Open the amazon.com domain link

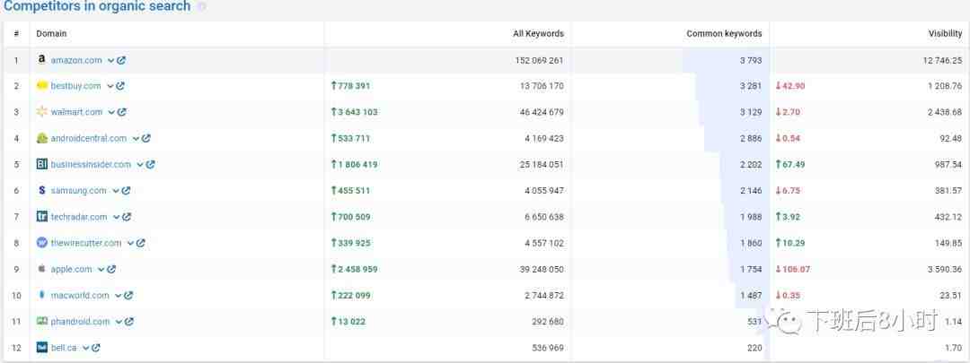[x=76, y=61]
